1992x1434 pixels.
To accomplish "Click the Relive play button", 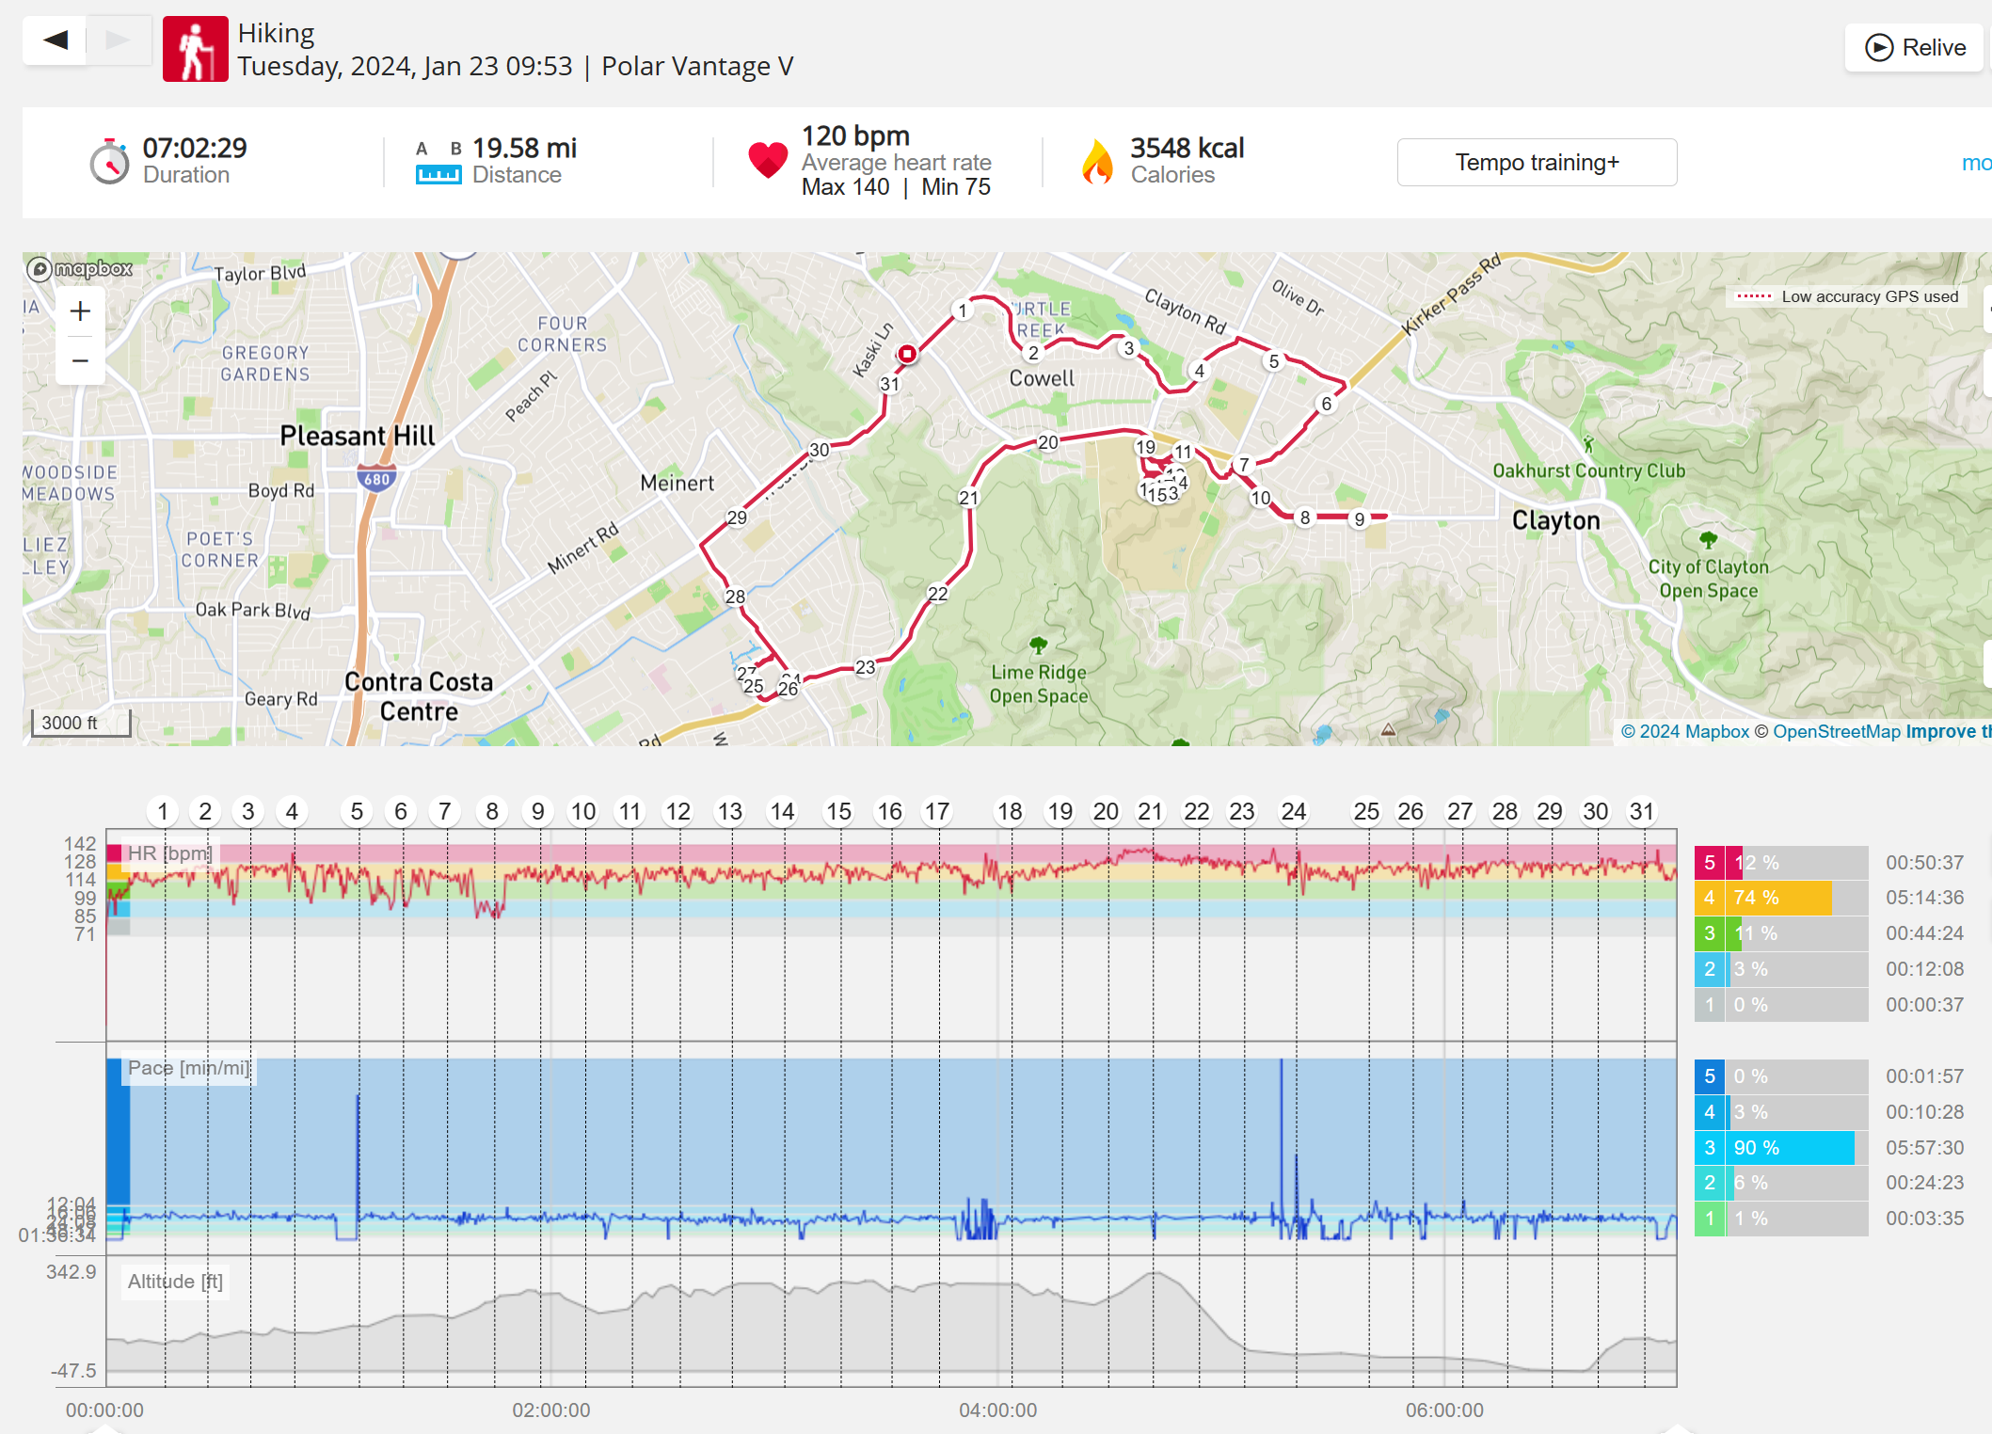I will [1916, 47].
